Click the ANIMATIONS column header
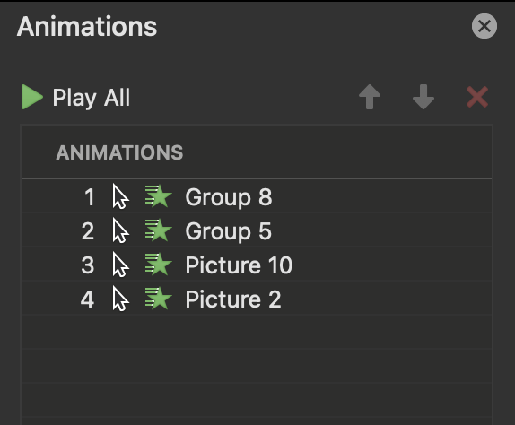Image resolution: width=515 pixels, height=425 pixels. pos(119,152)
